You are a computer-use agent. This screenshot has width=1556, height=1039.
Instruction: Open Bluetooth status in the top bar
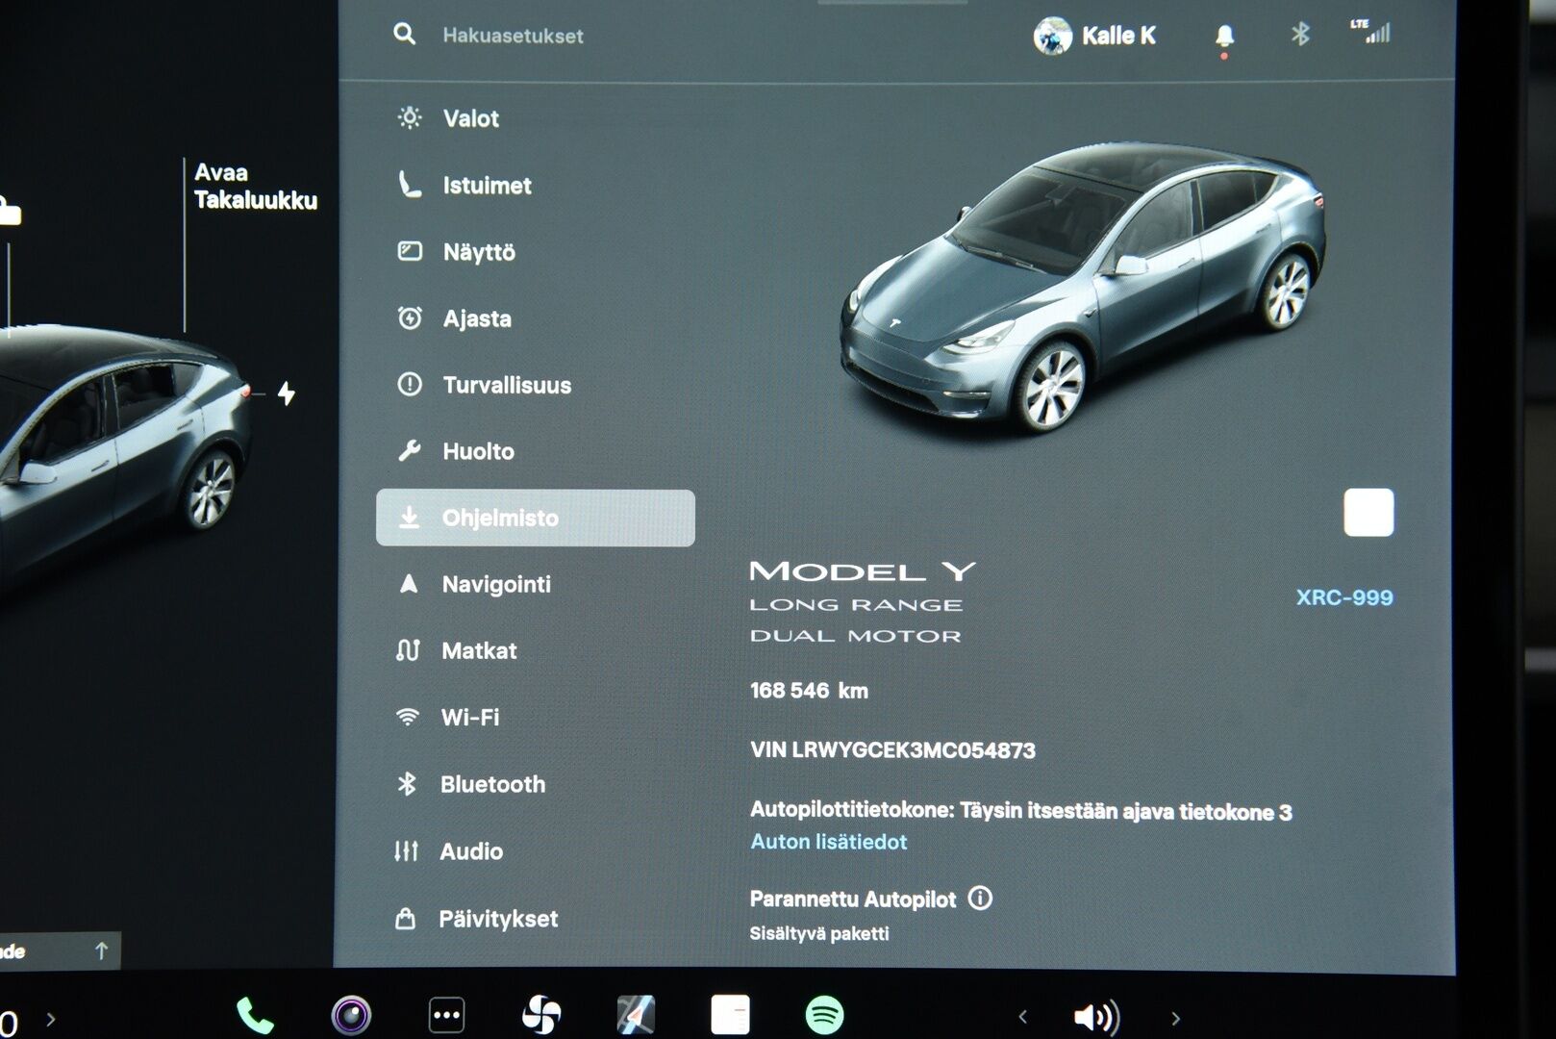pos(1300,35)
